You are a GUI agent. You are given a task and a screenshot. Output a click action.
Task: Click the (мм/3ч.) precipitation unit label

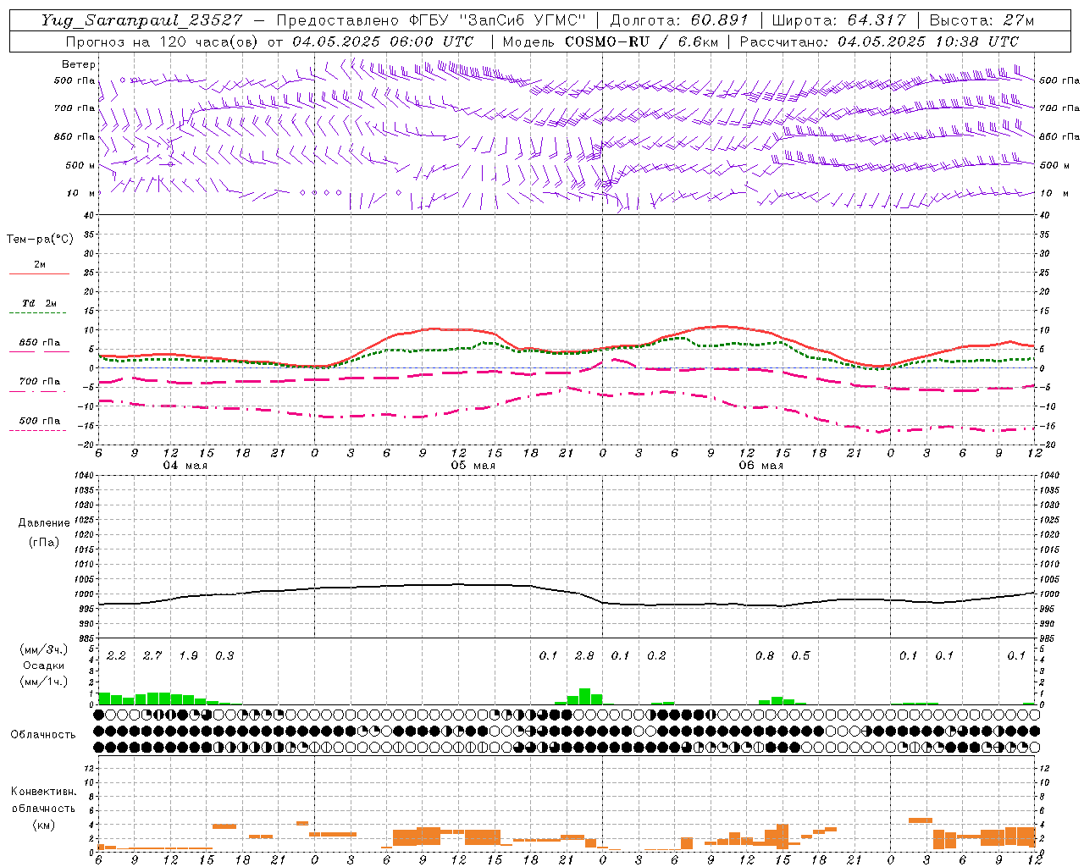point(43,650)
